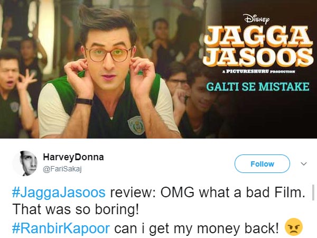Click "can i get my money back!" text

[197, 228]
